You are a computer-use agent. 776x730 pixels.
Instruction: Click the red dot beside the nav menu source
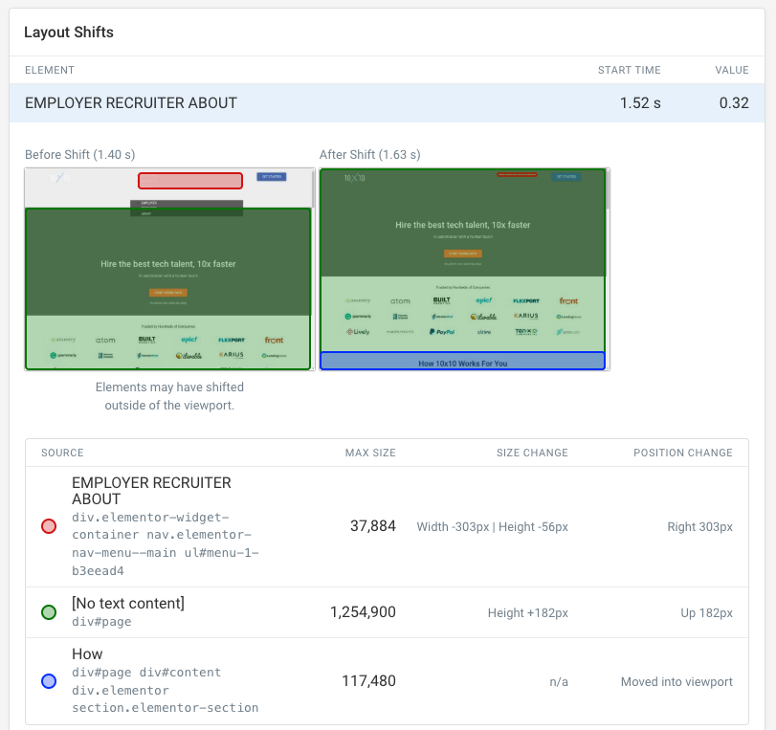point(49,526)
